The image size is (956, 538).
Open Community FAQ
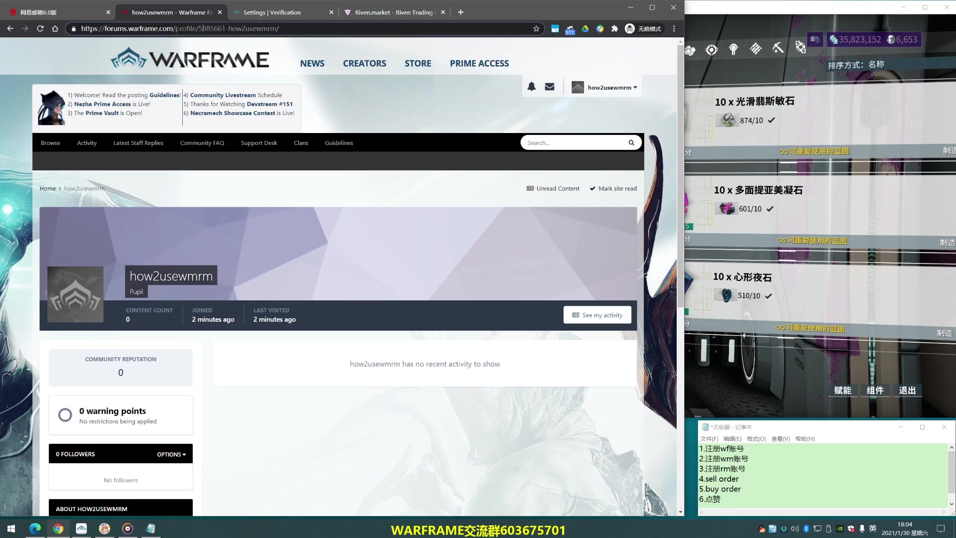coord(202,142)
